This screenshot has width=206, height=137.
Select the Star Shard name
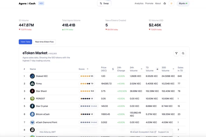pos(41,91)
